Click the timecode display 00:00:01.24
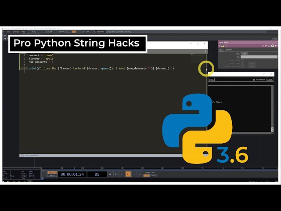281x211 pixels. [72, 174]
